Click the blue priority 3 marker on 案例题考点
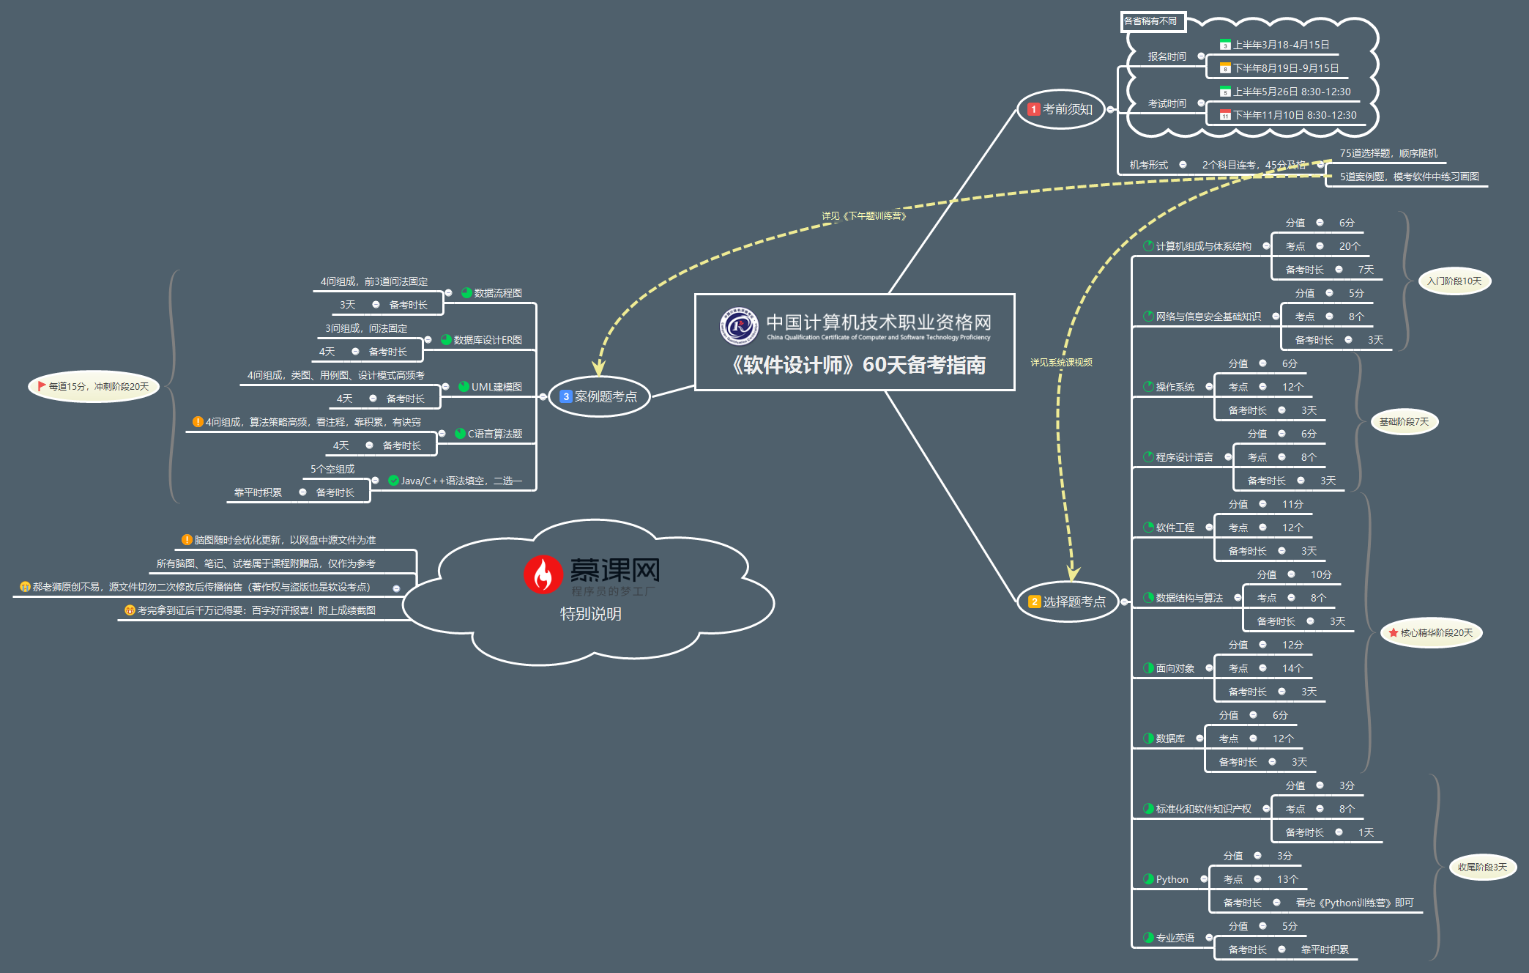The width and height of the screenshot is (1529, 973). [x=565, y=396]
